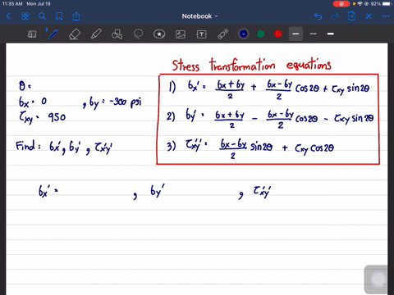Select the Highlighter tool

96,34
